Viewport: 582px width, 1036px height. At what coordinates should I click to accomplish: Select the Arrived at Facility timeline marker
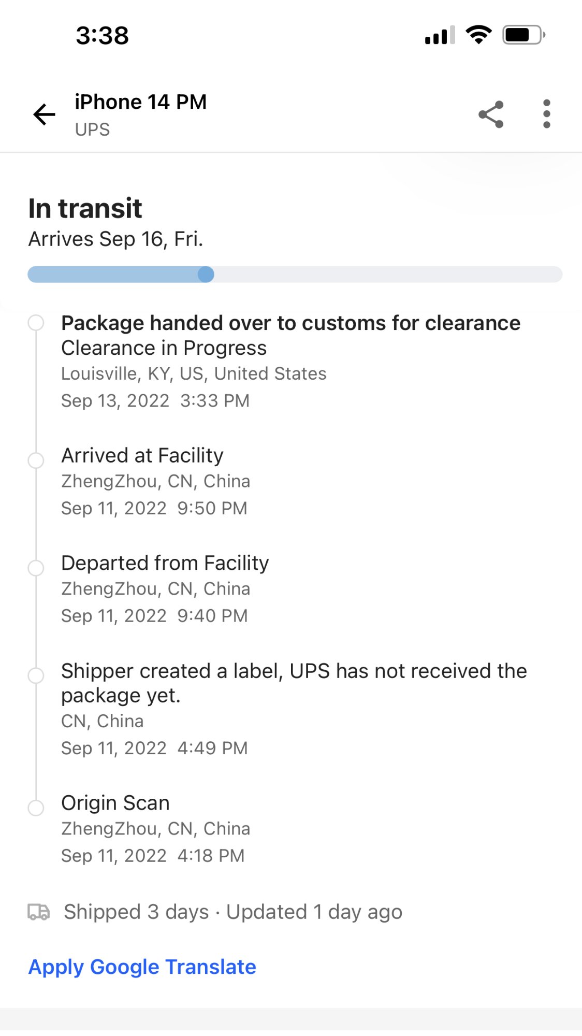36,460
